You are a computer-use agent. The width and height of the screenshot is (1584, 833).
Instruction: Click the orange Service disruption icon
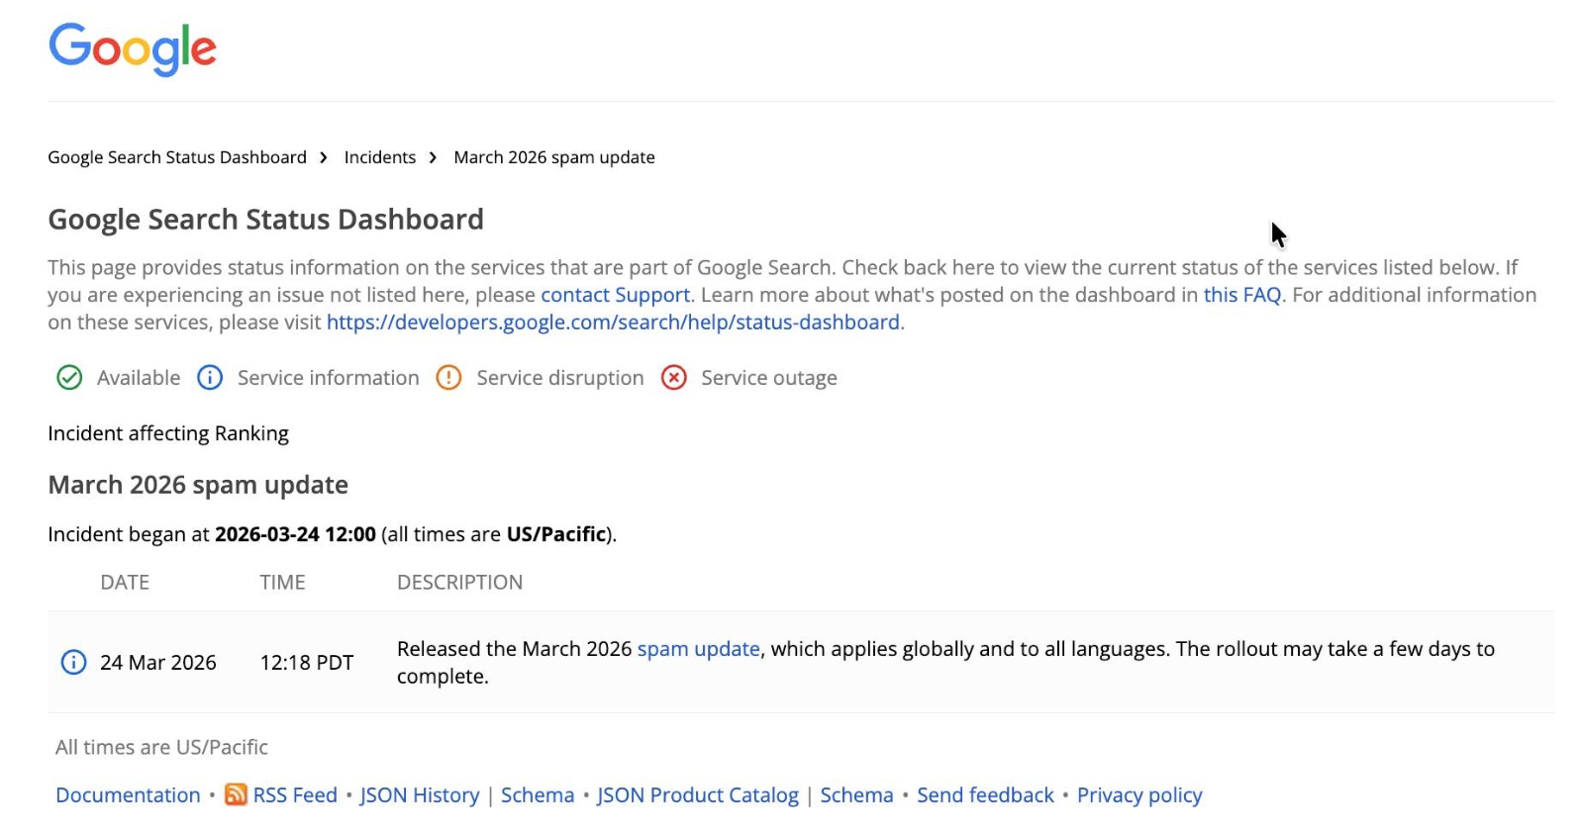tap(448, 378)
